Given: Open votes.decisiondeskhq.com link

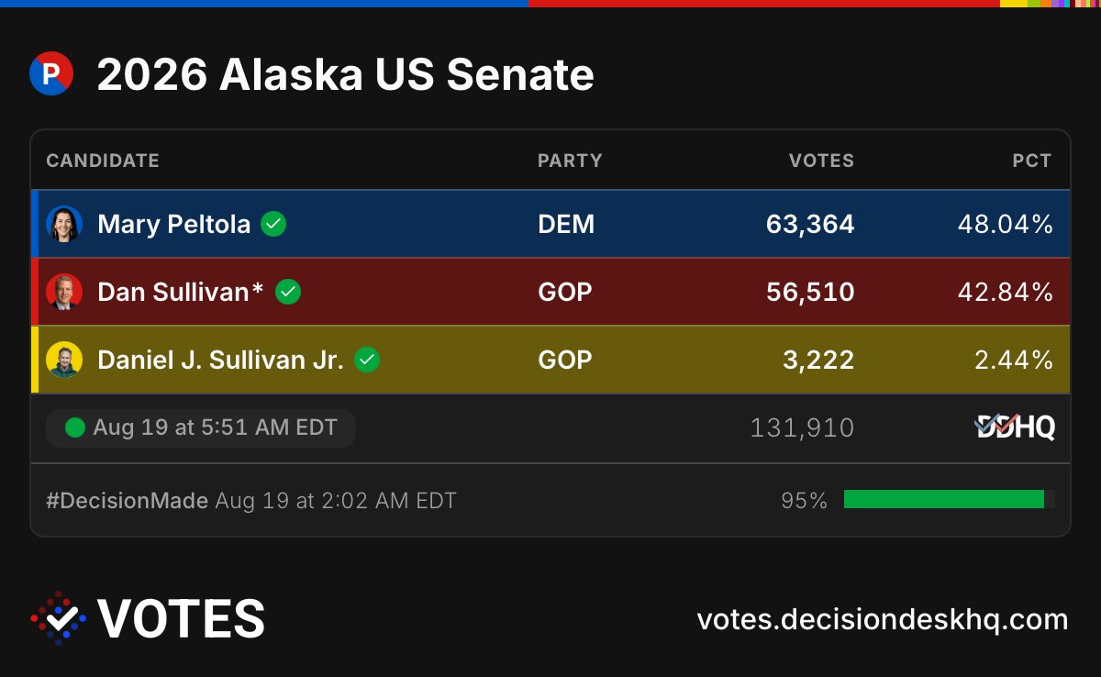Looking at the screenshot, I should point(883,619).
